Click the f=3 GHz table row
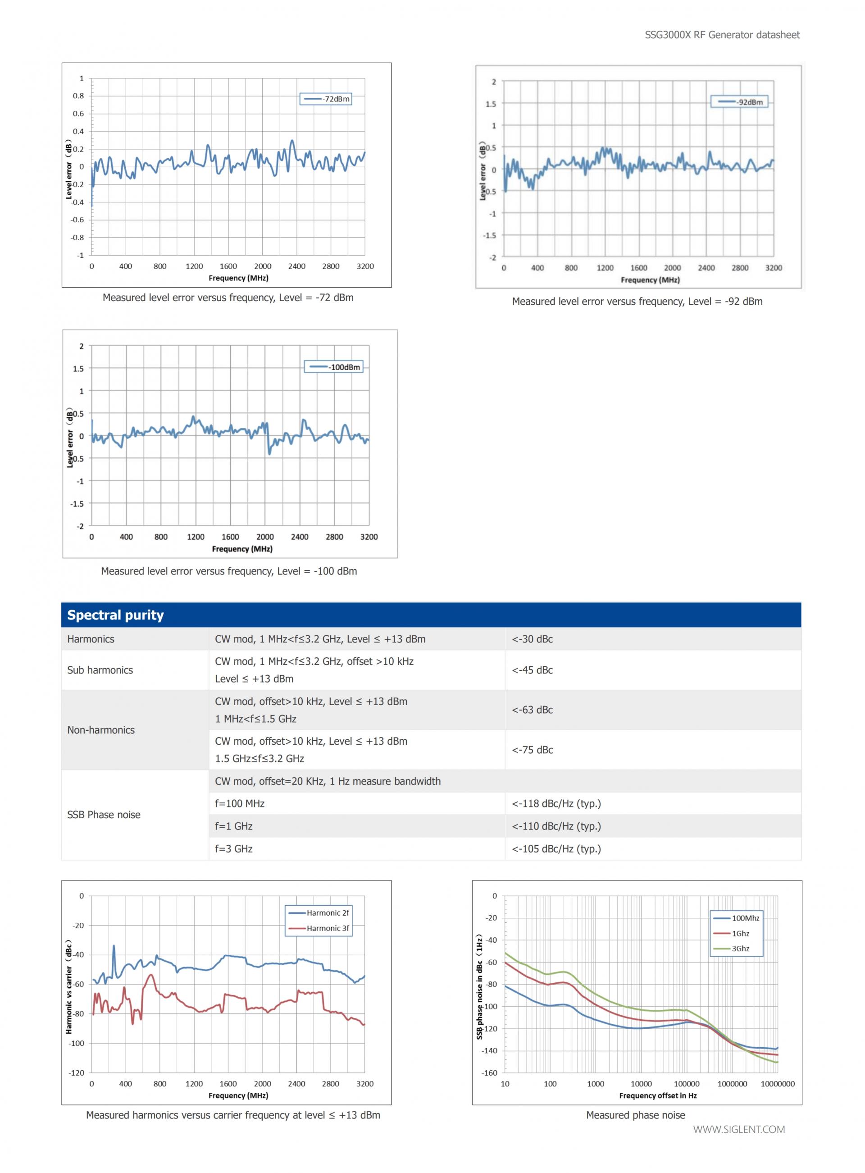The width and height of the screenshot is (865, 1173). click(233, 849)
